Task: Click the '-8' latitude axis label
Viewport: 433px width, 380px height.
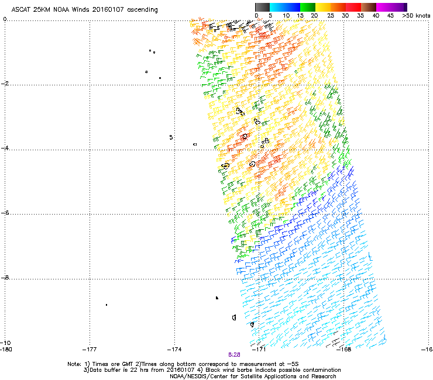Action: pyautogui.click(x=5, y=277)
